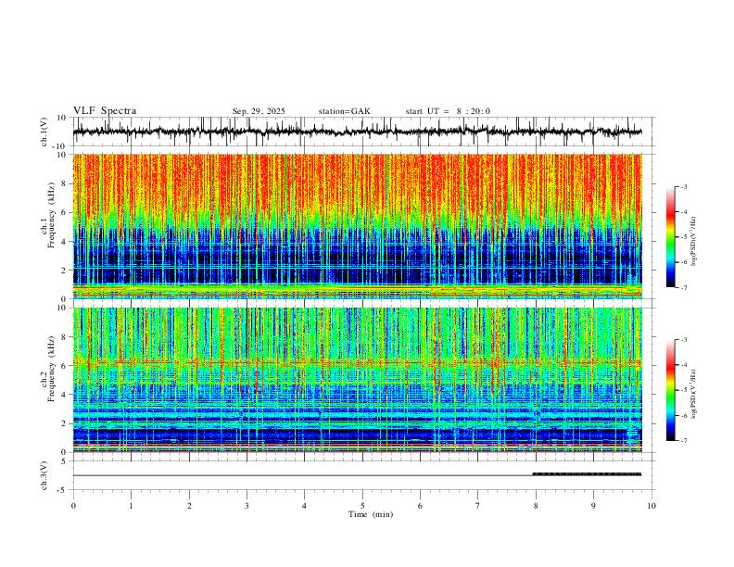Screen dimensions: 734x567
Task: Click the 'Time (min)' axis label
Action: pos(371,514)
